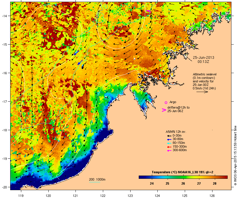The height and width of the screenshot is (198, 239).
Task: Click the magenta Argo circle legend marker
Action: tap(166, 102)
